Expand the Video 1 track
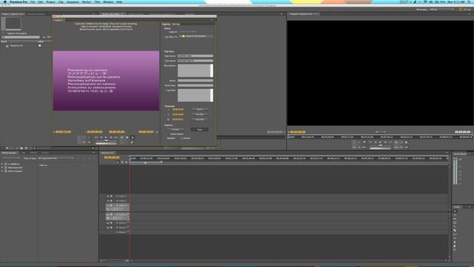This screenshot has height=267, width=474. coord(117,205)
